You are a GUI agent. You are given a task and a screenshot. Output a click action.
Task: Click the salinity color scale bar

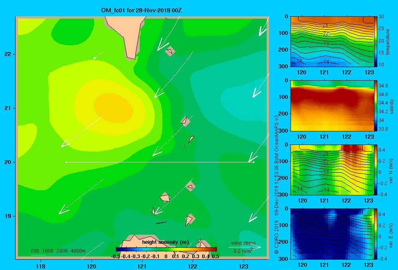tap(376, 106)
